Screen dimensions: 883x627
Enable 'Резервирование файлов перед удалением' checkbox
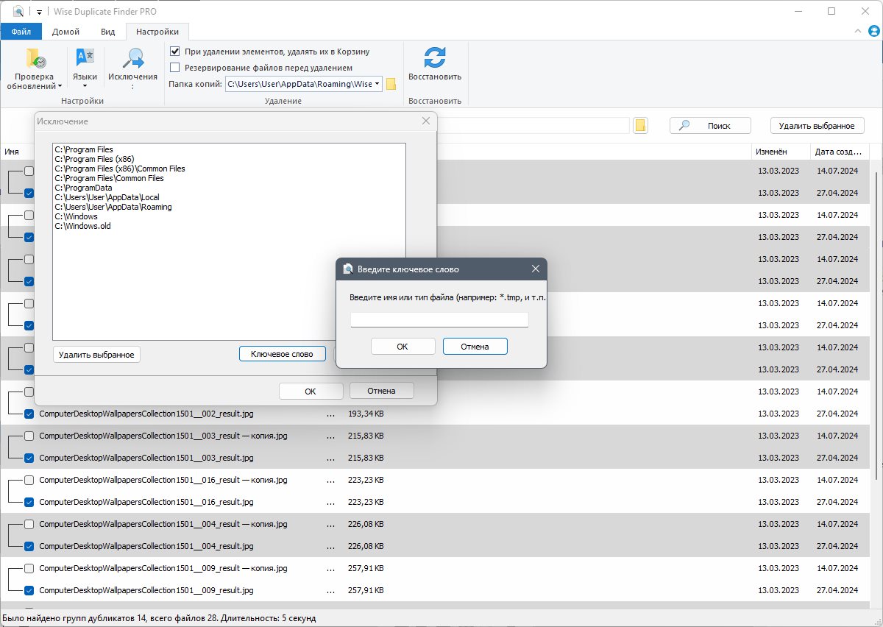175,68
